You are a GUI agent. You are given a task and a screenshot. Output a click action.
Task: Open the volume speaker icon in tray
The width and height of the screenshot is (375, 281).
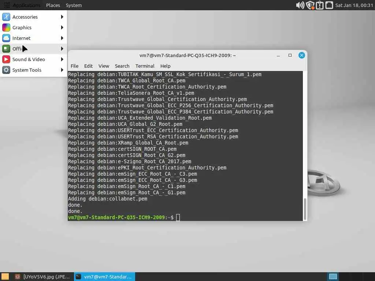pyautogui.click(x=300, y=5)
